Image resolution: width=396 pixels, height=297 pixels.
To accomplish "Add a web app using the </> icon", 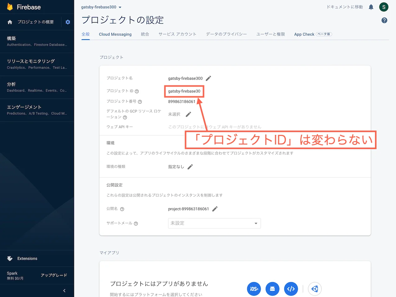I will pos(291,289).
